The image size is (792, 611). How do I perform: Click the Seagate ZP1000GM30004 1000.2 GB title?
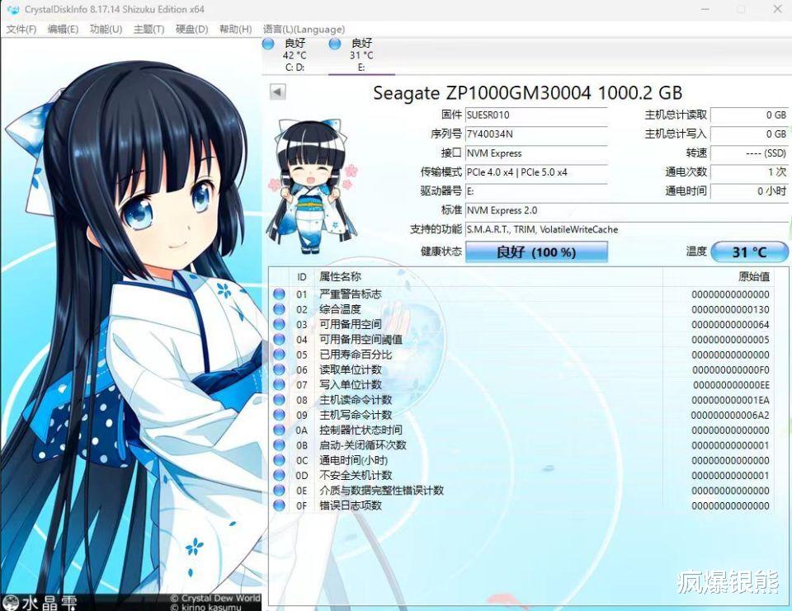pos(528,93)
